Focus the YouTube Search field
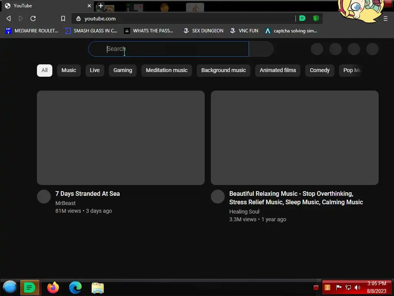The height and width of the screenshot is (296, 394). point(169,49)
